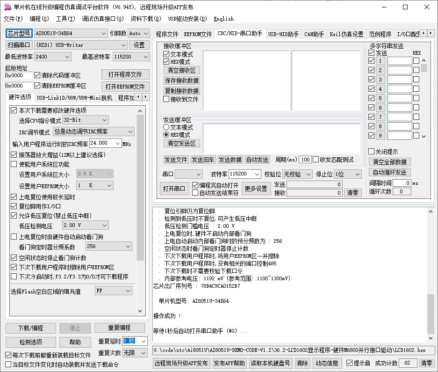Open the 工具(T) menu

click(65, 19)
